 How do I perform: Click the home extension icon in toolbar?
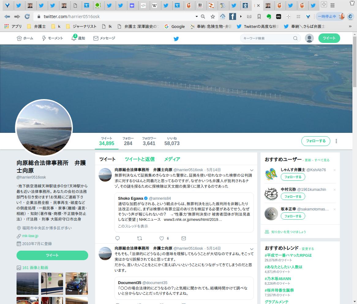[x=223, y=17]
